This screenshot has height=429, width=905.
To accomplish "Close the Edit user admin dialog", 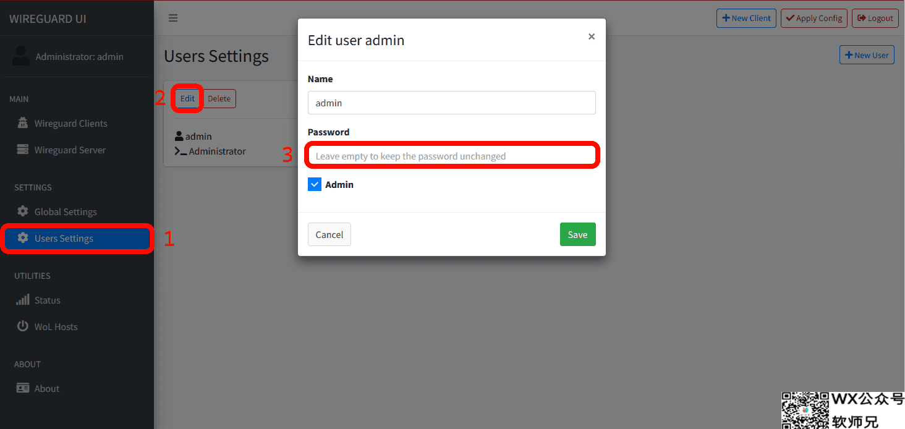I will click(592, 36).
